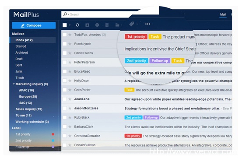The image size is (242, 158).
Task: Tick the checkbox for RubyBlack email
Action: click(65, 117)
